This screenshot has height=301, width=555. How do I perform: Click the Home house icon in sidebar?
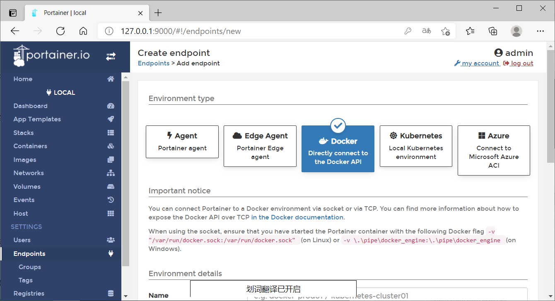point(111,79)
